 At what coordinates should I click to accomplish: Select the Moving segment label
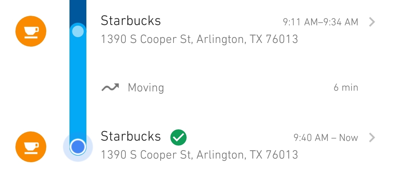(x=146, y=88)
